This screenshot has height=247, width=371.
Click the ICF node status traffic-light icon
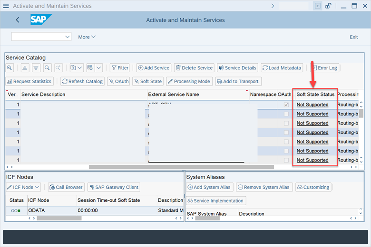click(16, 210)
